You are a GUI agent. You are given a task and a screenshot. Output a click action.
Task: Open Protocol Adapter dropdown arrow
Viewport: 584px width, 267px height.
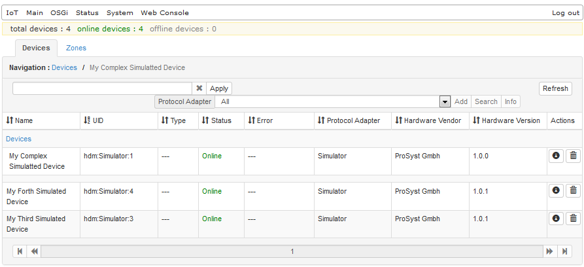445,101
